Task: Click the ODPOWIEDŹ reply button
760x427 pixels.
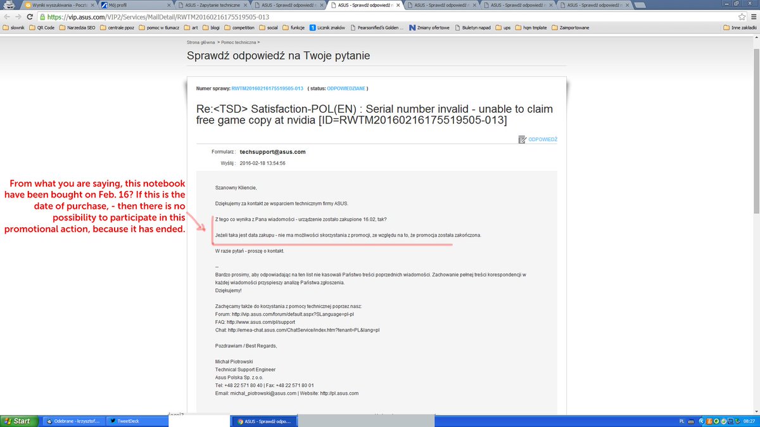Action: tap(538, 139)
